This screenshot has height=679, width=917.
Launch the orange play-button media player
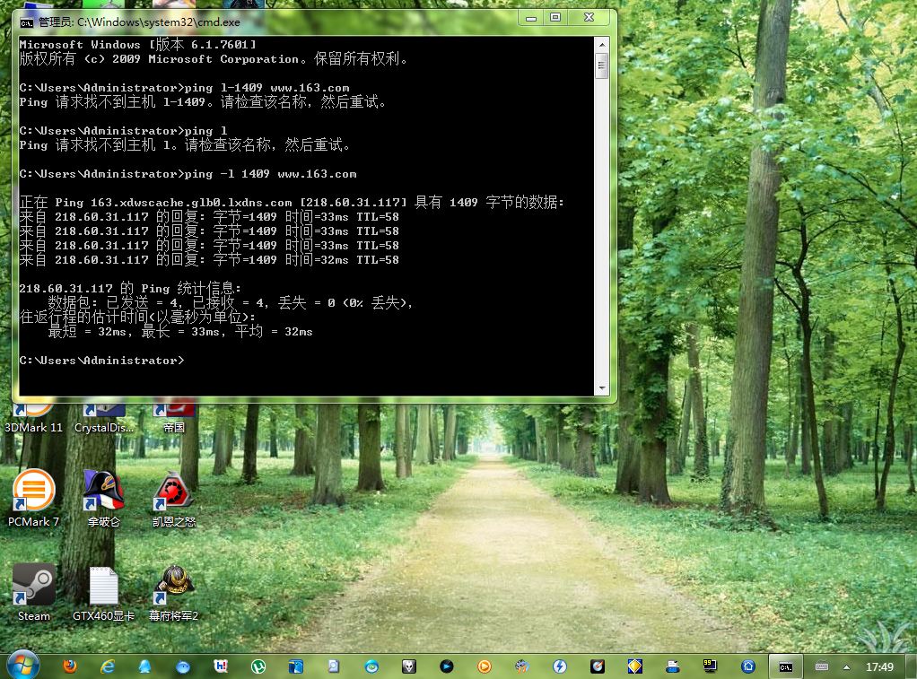tap(485, 666)
